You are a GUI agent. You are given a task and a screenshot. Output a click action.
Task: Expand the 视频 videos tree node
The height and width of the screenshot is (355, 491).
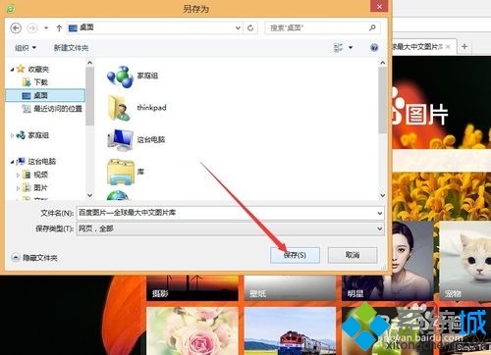point(18,176)
